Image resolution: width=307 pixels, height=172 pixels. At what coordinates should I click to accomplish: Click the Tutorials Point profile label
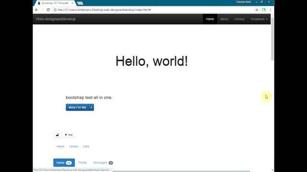243,2
